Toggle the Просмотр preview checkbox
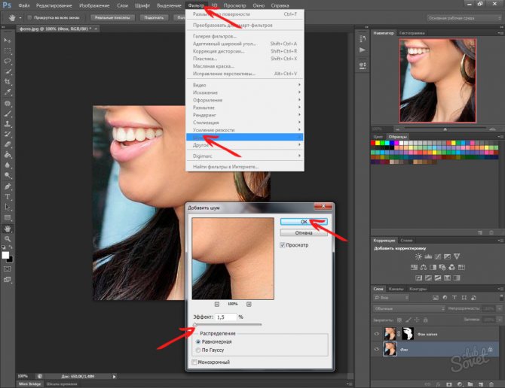The image size is (505, 388). 283,245
